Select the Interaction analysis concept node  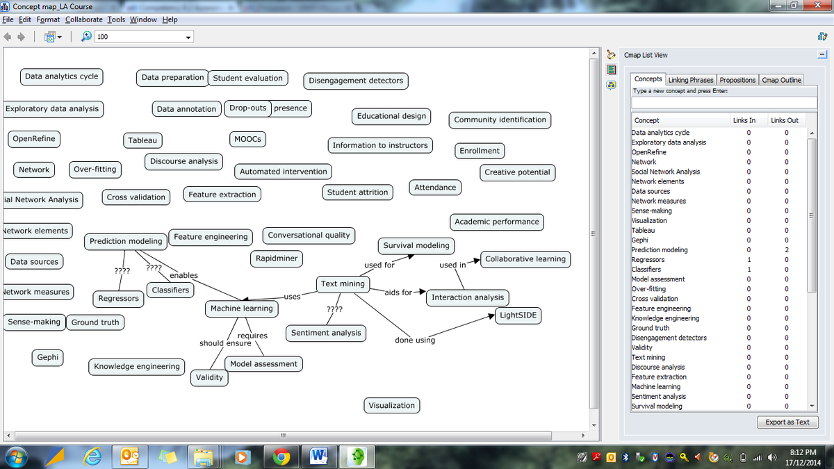(467, 297)
